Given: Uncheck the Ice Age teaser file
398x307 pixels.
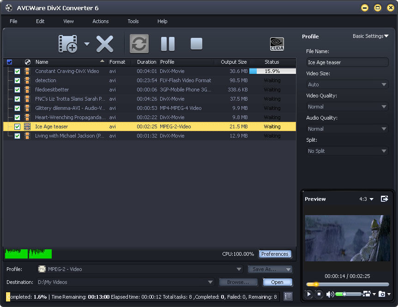Looking at the screenshot, I should 17,126.
